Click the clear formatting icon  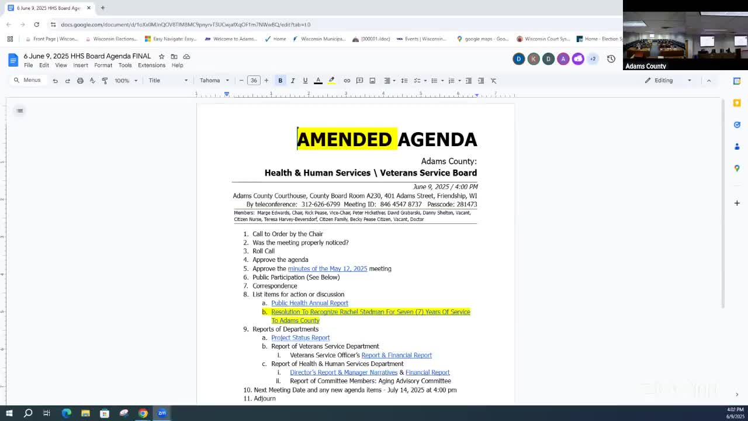point(494,81)
